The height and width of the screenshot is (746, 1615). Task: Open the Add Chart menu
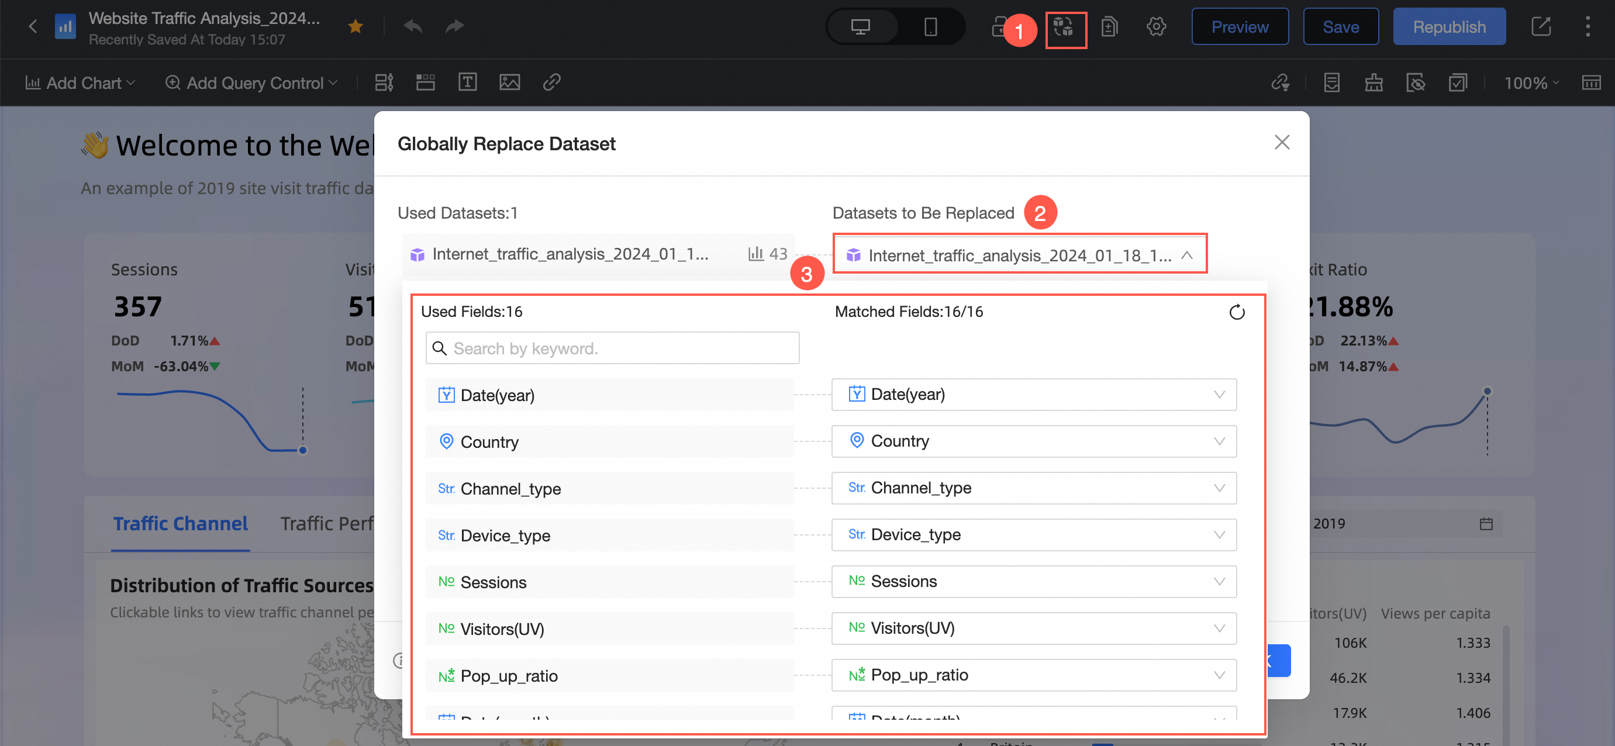[x=80, y=83]
